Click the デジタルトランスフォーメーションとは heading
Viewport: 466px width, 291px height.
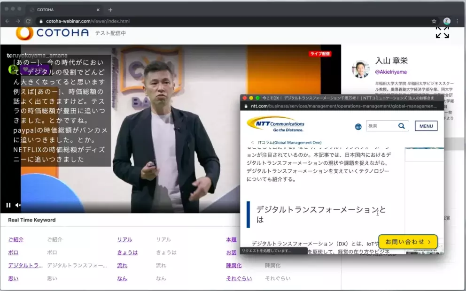[321, 214]
